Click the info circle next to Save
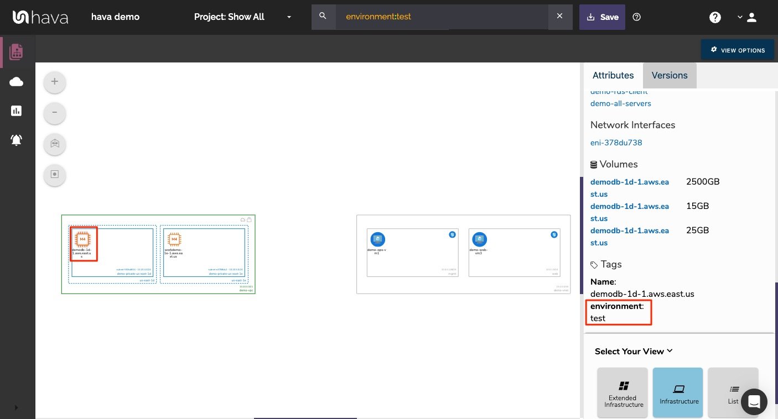The image size is (778, 419). [636, 17]
